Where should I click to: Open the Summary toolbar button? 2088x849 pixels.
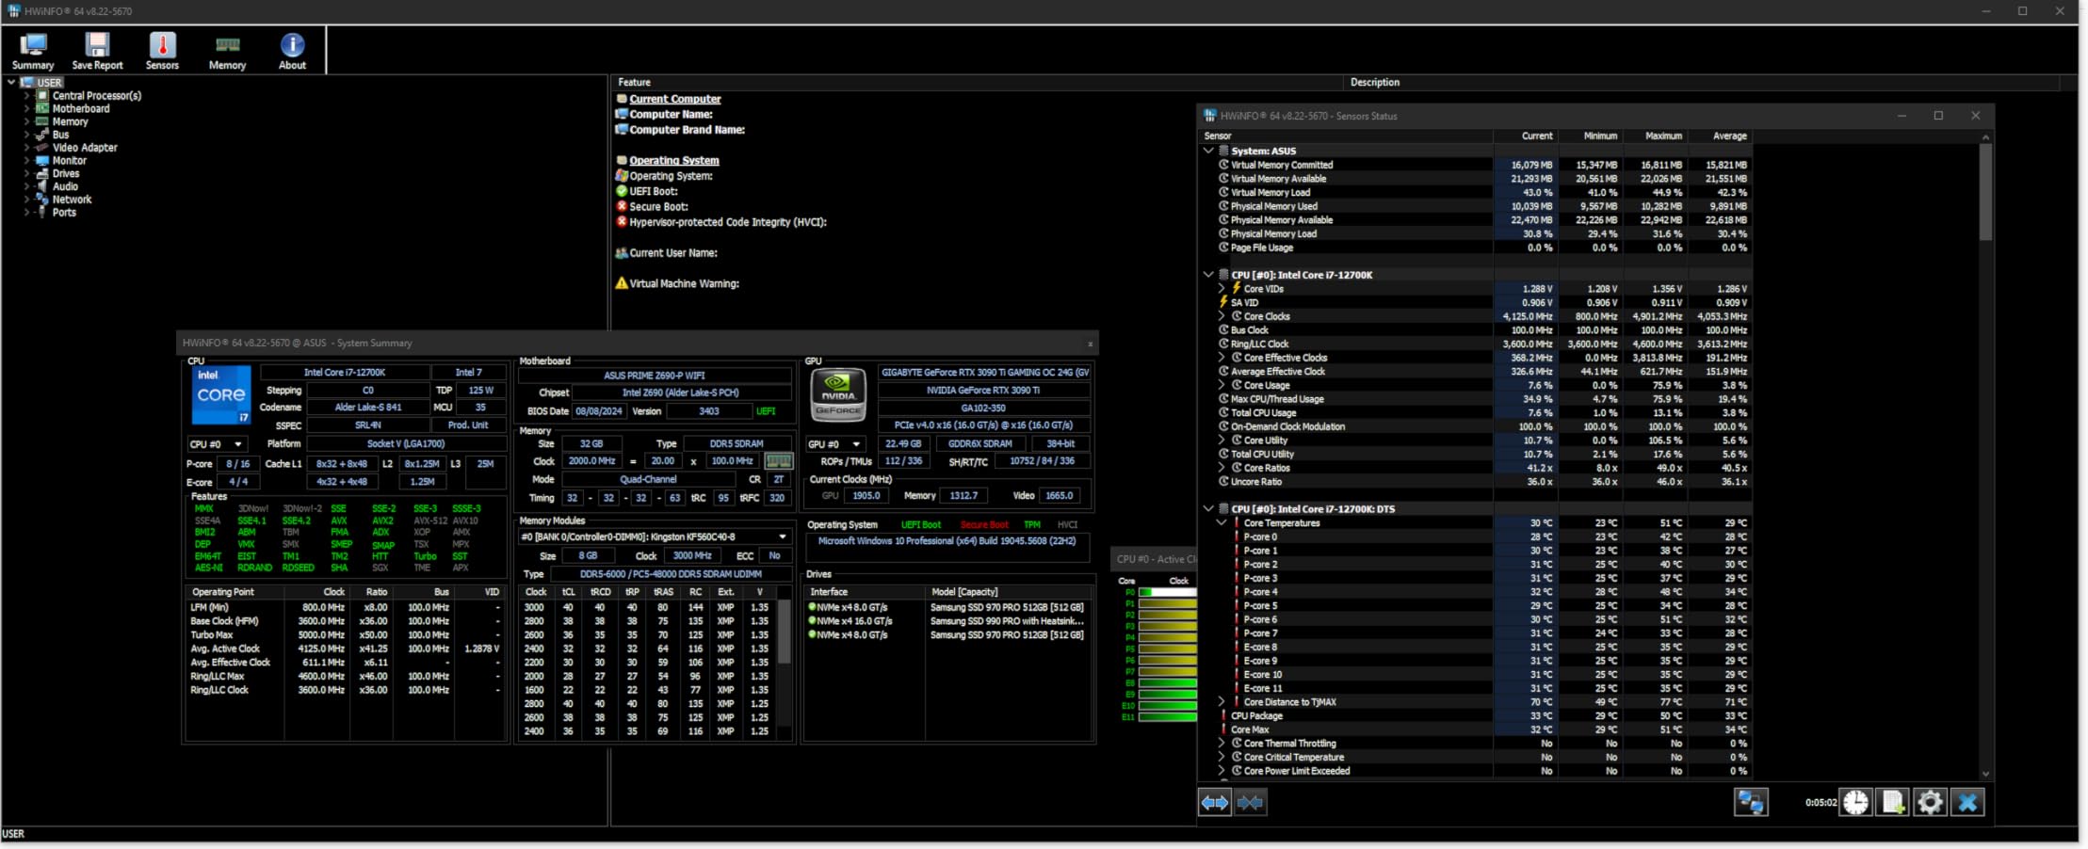(33, 51)
